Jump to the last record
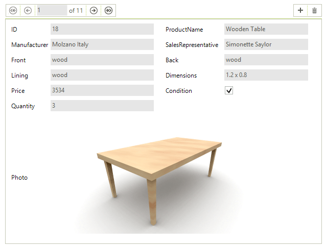The width and height of the screenshot is (326, 248). [x=108, y=10]
